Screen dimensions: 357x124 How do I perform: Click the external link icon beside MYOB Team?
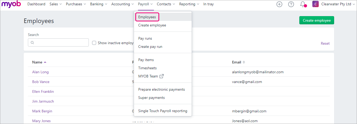(x=162, y=76)
